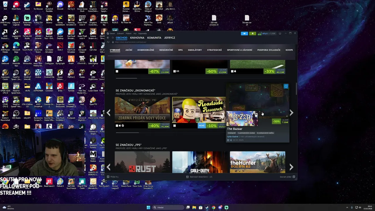
Task: Open Rockstar Games launcher shortcut
Action: (x=126, y=6)
